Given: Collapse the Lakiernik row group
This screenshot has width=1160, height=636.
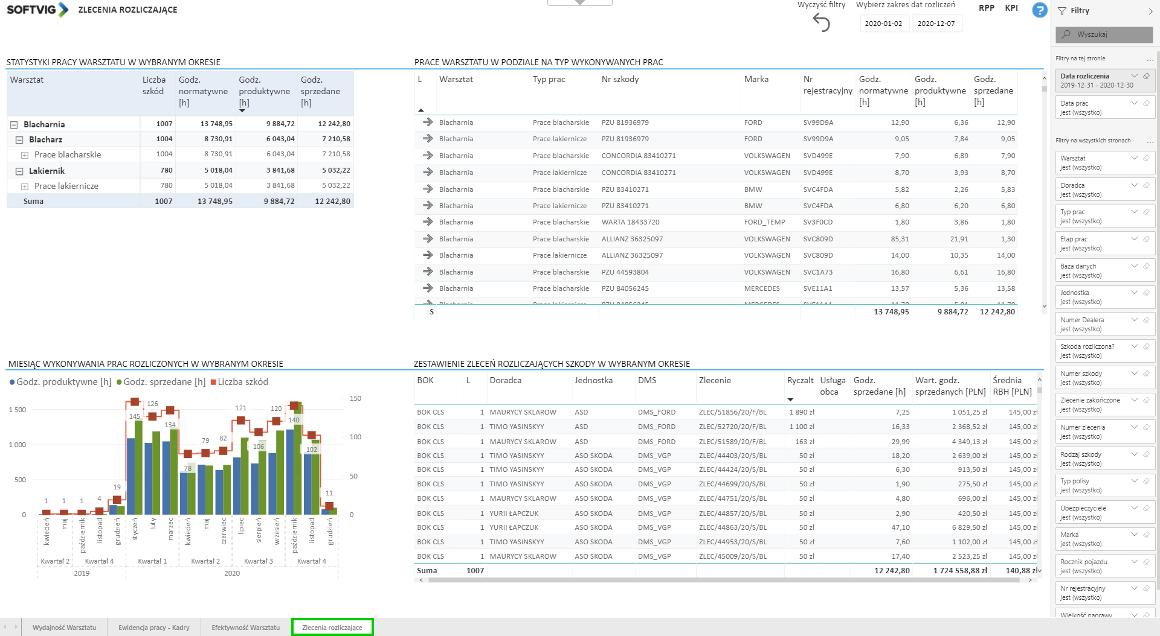Looking at the screenshot, I should [19, 171].
